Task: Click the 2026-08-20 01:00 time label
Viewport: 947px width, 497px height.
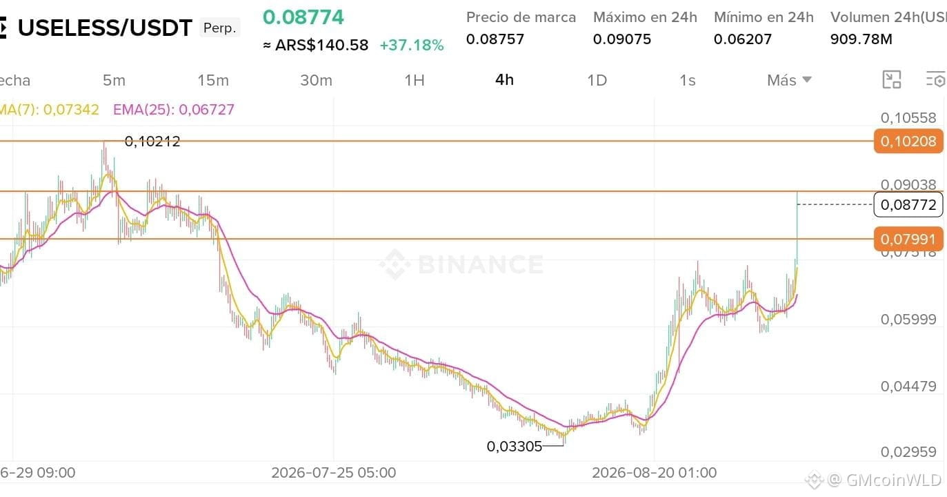Action: coord(654,473)
